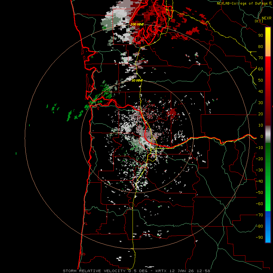
Task: Click the 0 value on the velocity scale
Action: click(262, 136)
